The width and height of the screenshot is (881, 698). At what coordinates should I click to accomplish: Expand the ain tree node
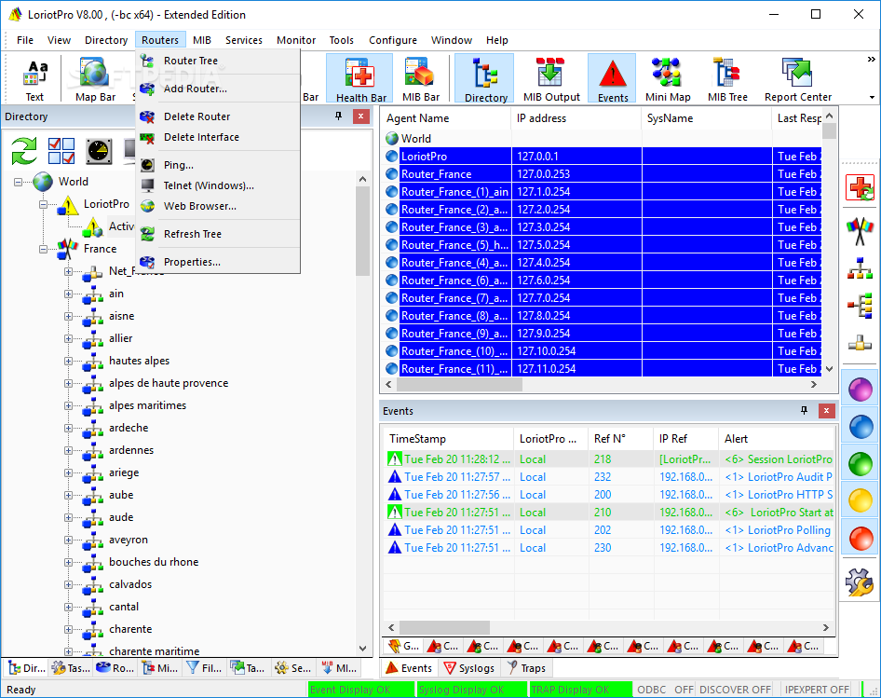(68, 294)
